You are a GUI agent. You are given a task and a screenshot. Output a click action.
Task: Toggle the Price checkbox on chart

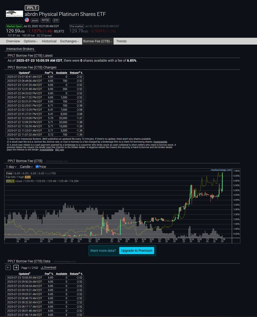[x=37, y=167]
